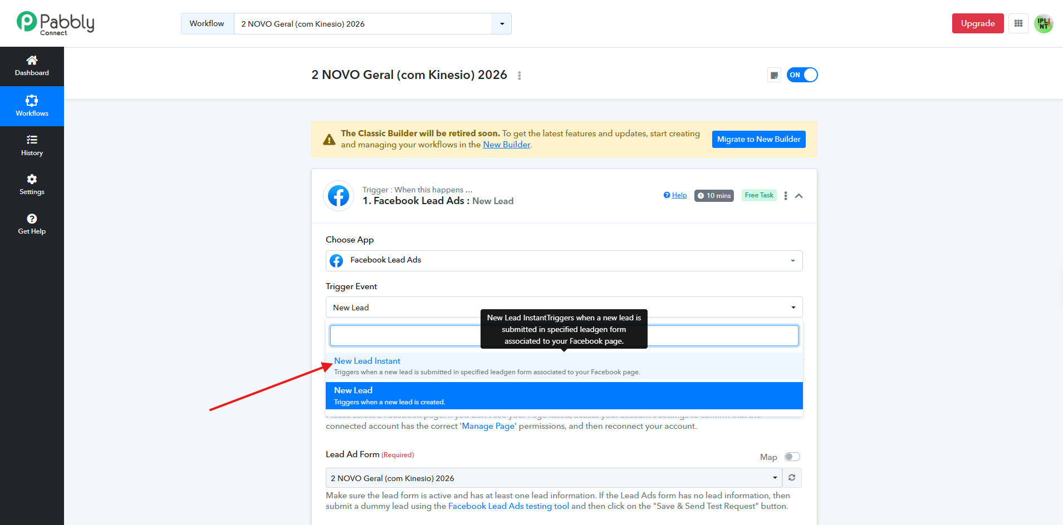Screen dimensions: 1063x525
Task: Open Get Help in the sidebar
Action: 32,224
